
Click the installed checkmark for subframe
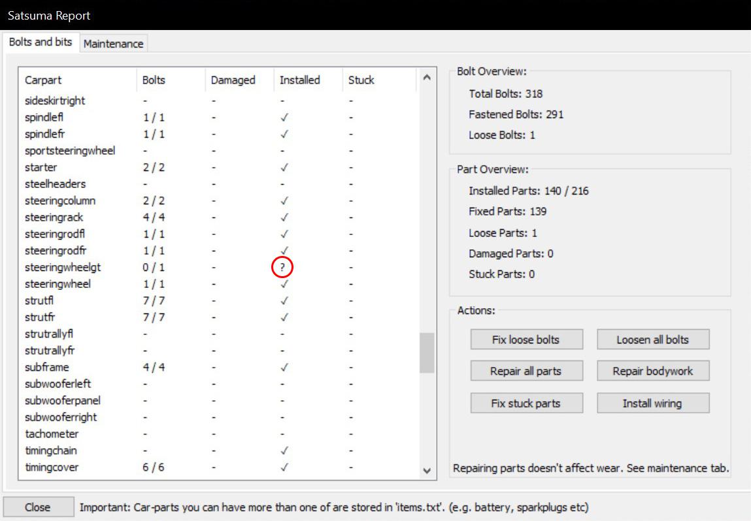(x=284, y=367)
